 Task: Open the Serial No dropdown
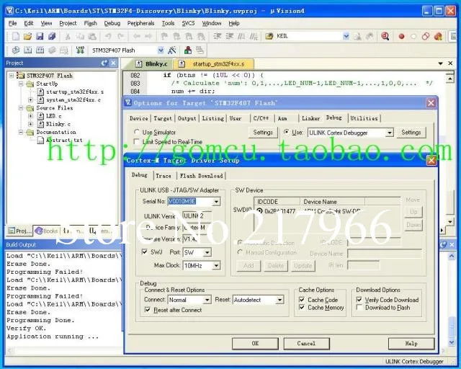[216, 202]
